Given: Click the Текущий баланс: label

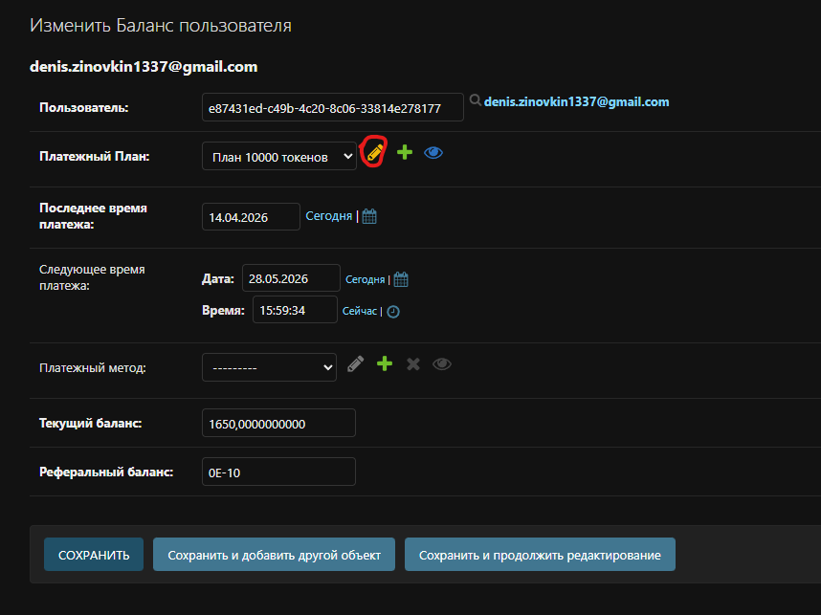Looking at the screenshot, I should (91, 423).
